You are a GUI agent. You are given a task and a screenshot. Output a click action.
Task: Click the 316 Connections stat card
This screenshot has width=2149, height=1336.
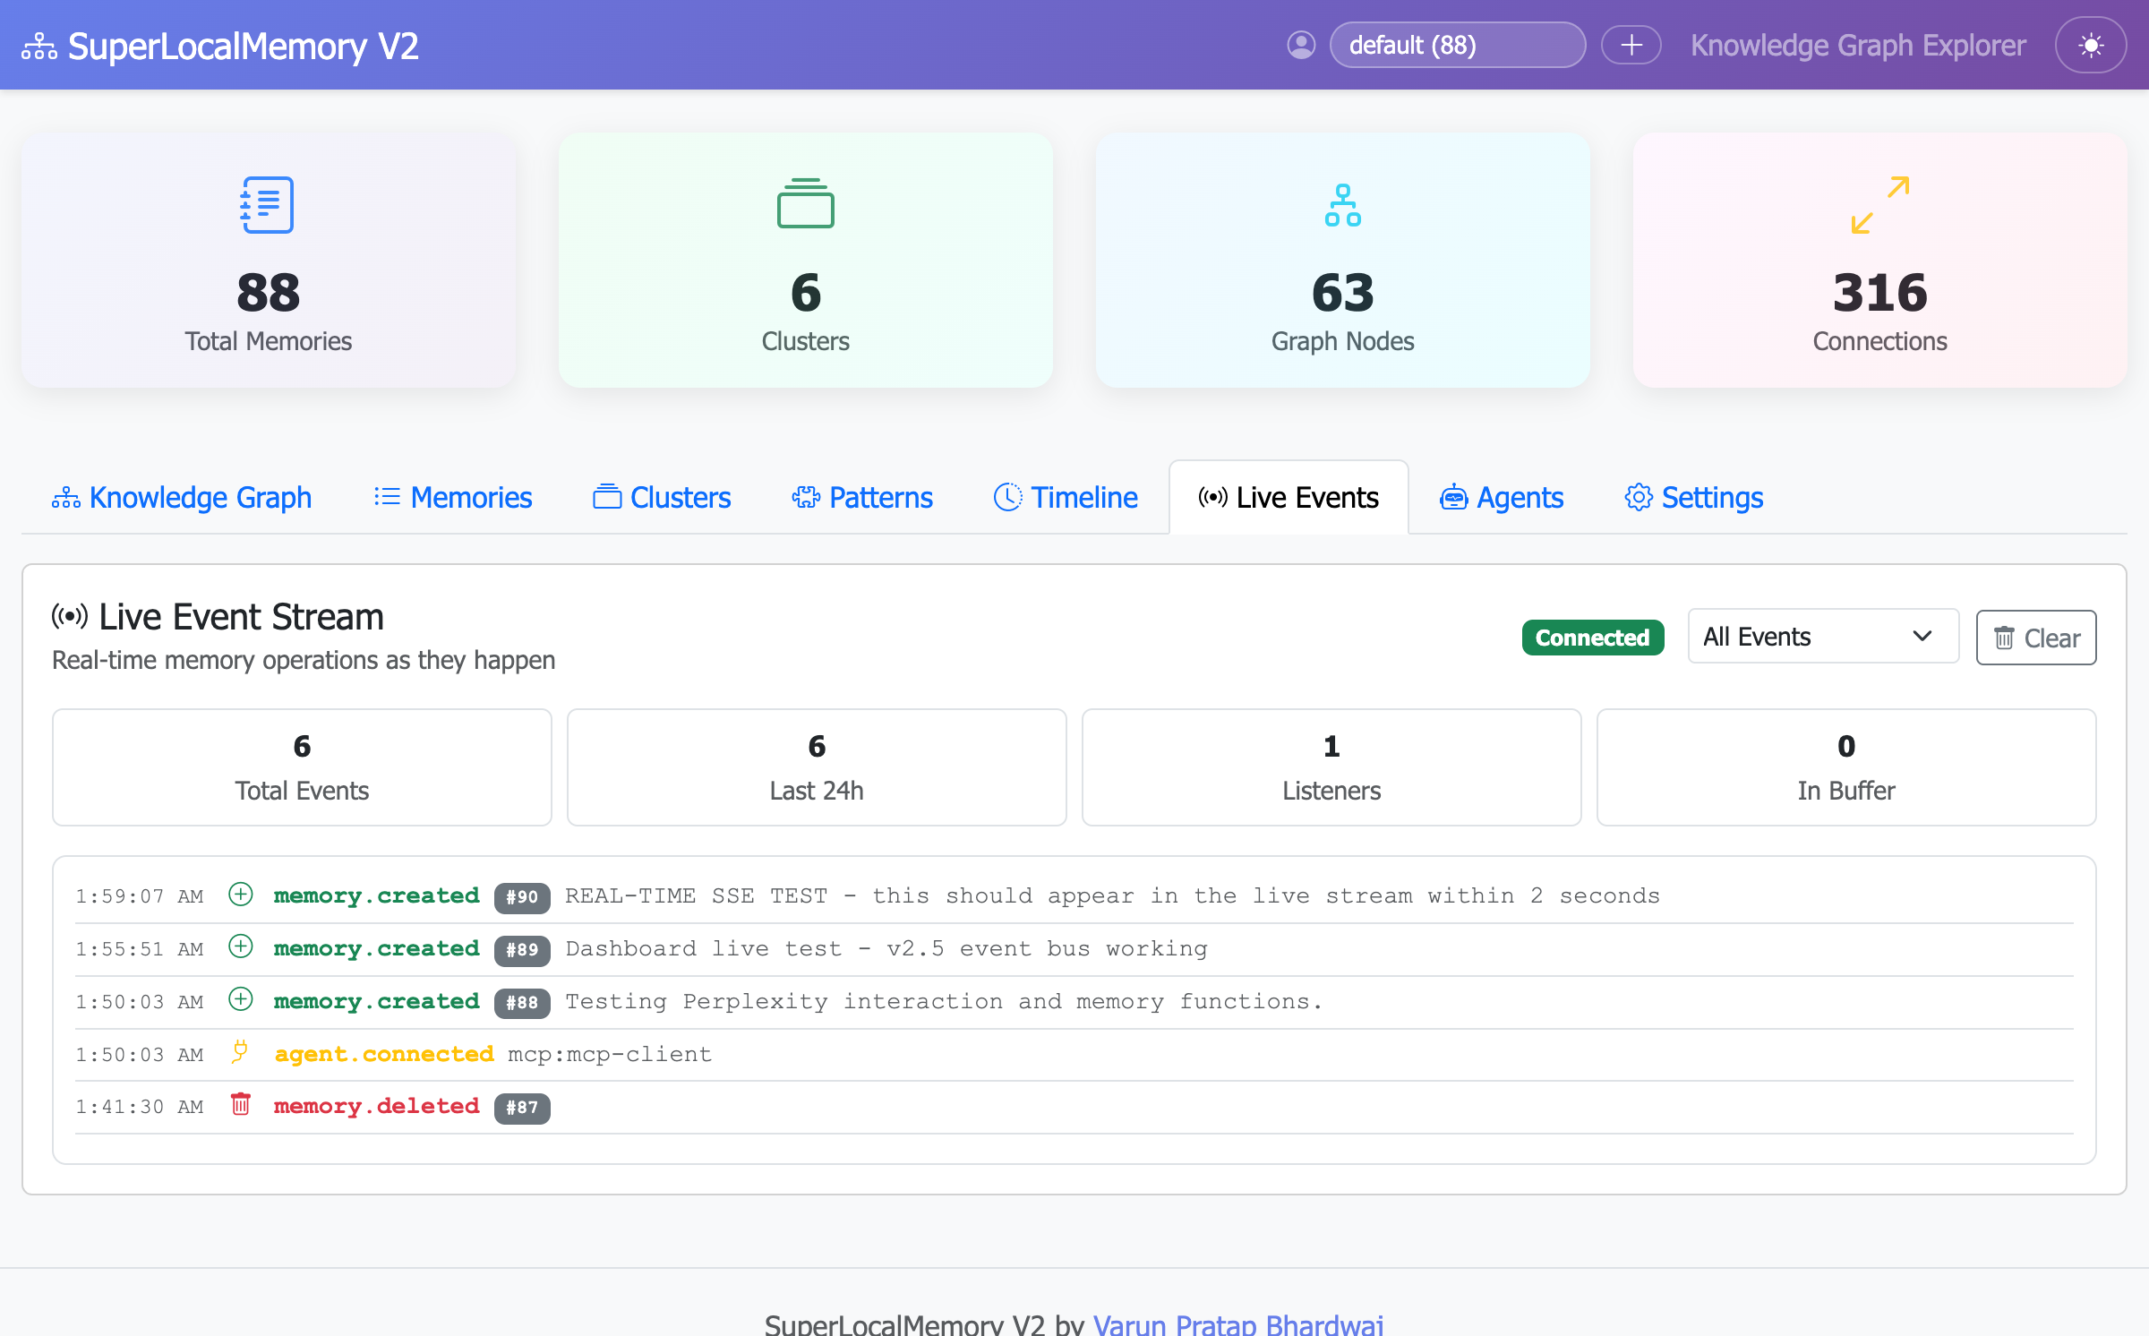1879,261
